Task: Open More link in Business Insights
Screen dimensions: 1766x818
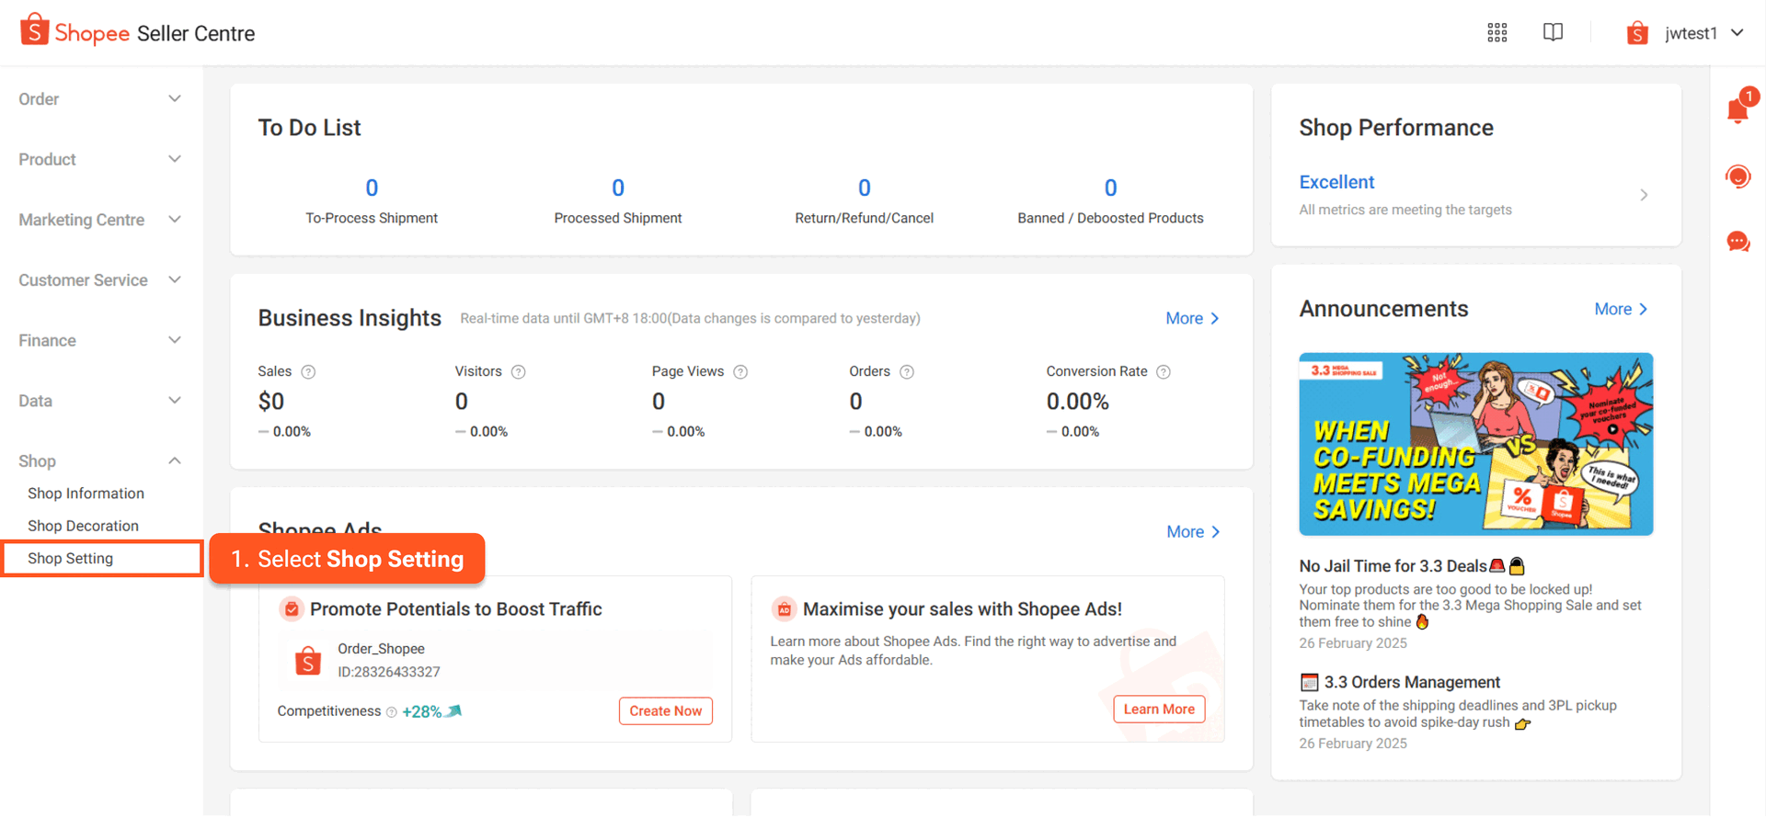Action: click(1192, 318)
